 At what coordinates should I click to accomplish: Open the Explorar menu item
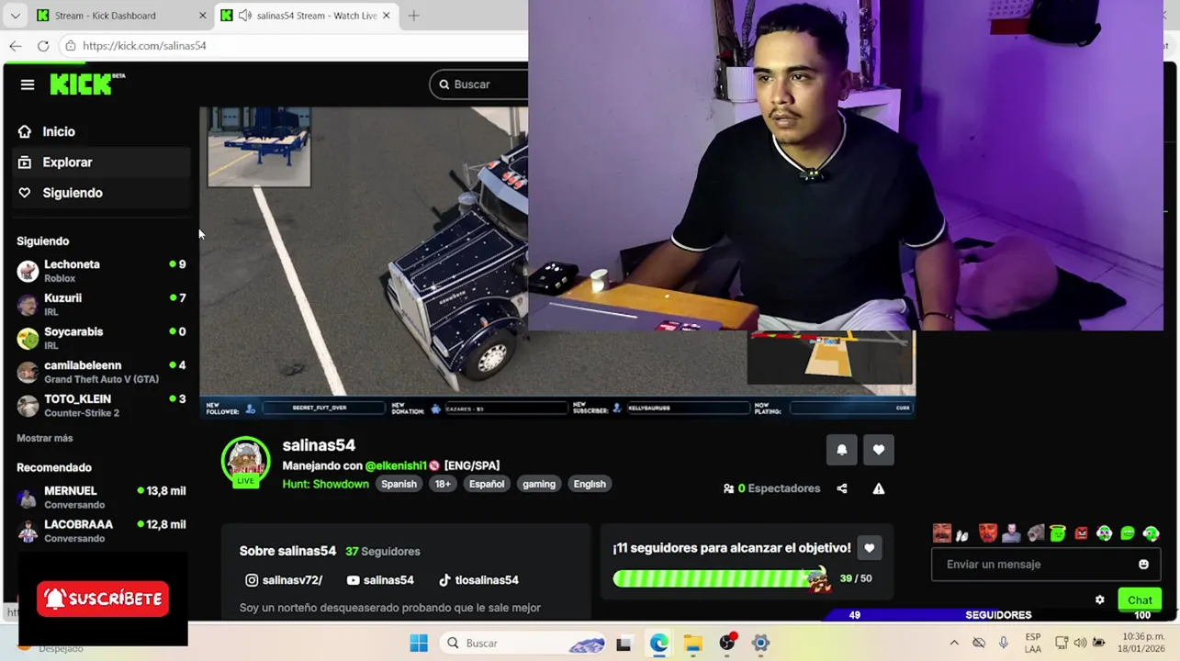coord(101,162)
